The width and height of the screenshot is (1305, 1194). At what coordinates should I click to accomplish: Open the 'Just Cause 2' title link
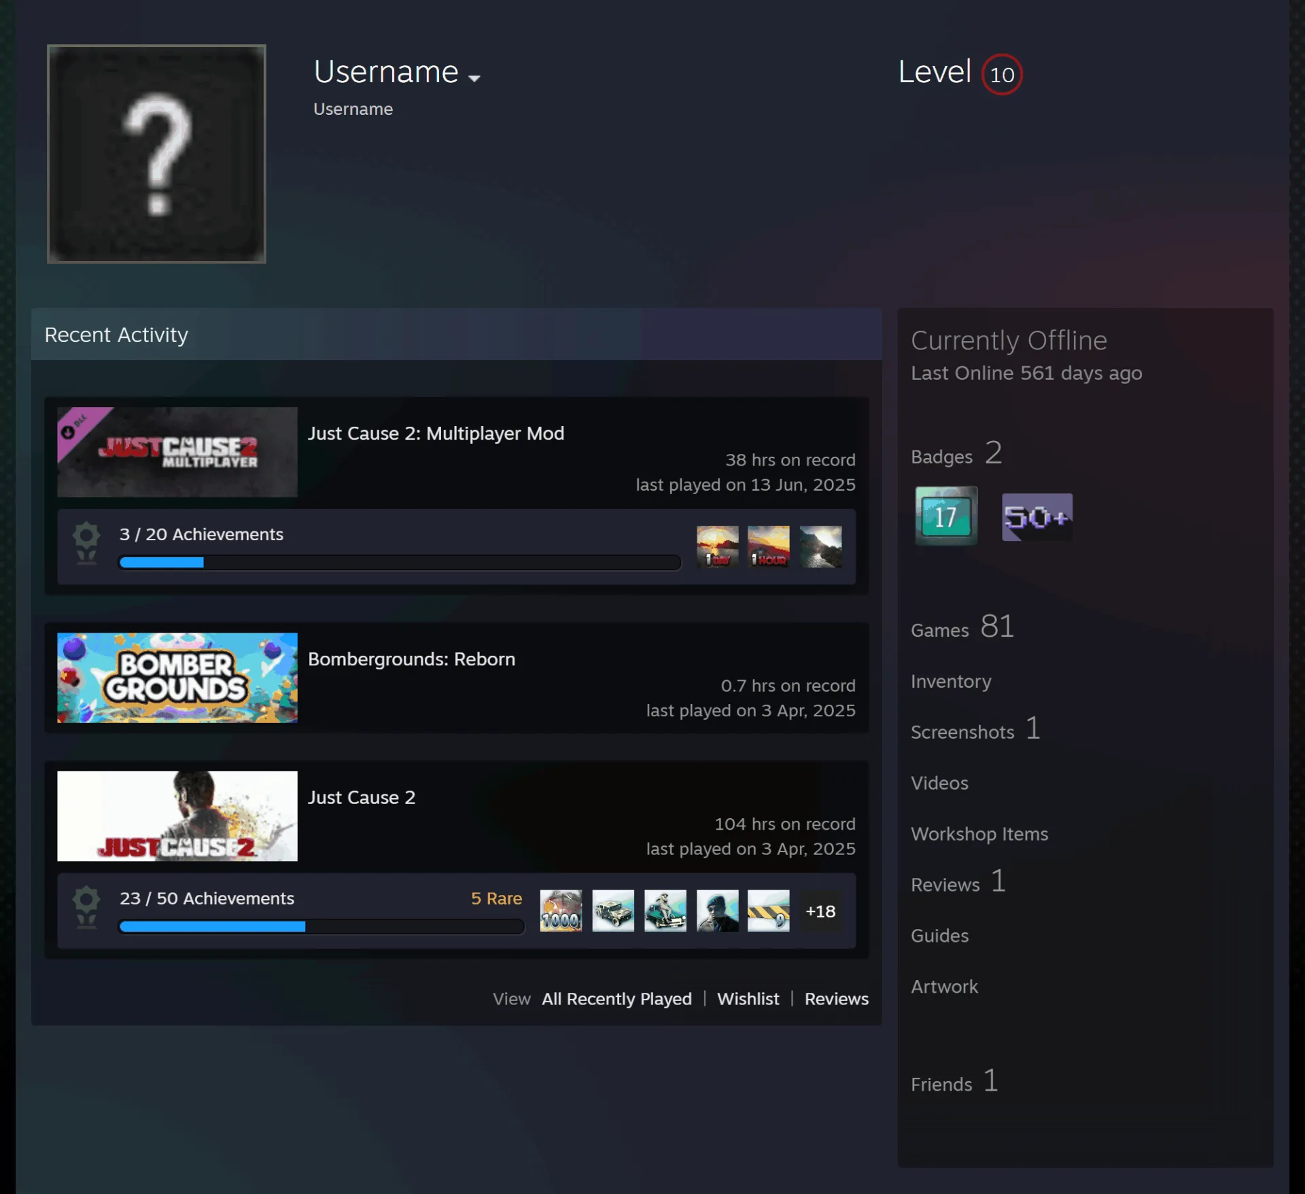point(362,797)
